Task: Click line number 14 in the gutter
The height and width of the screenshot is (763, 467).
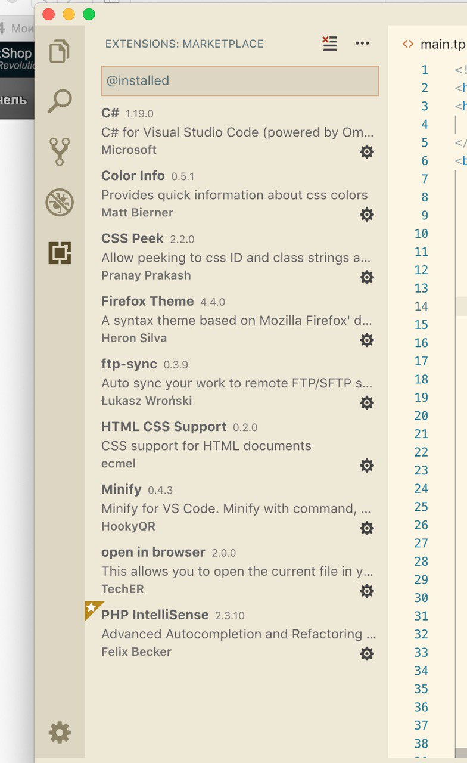Action: pos(421,306)
